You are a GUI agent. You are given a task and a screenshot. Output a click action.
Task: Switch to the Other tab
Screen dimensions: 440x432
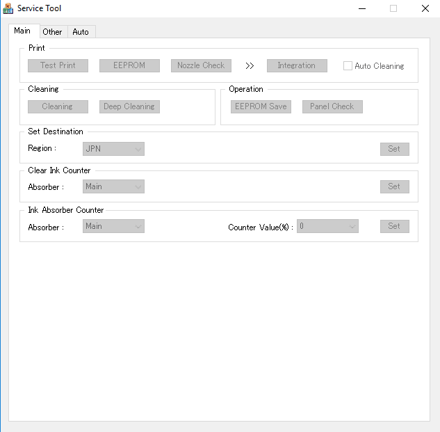coord(52,32)
